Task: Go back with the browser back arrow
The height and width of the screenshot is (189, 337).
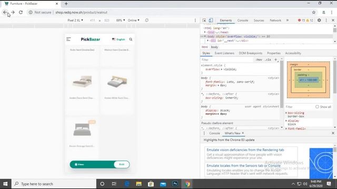Action: [x=5, y=12]
